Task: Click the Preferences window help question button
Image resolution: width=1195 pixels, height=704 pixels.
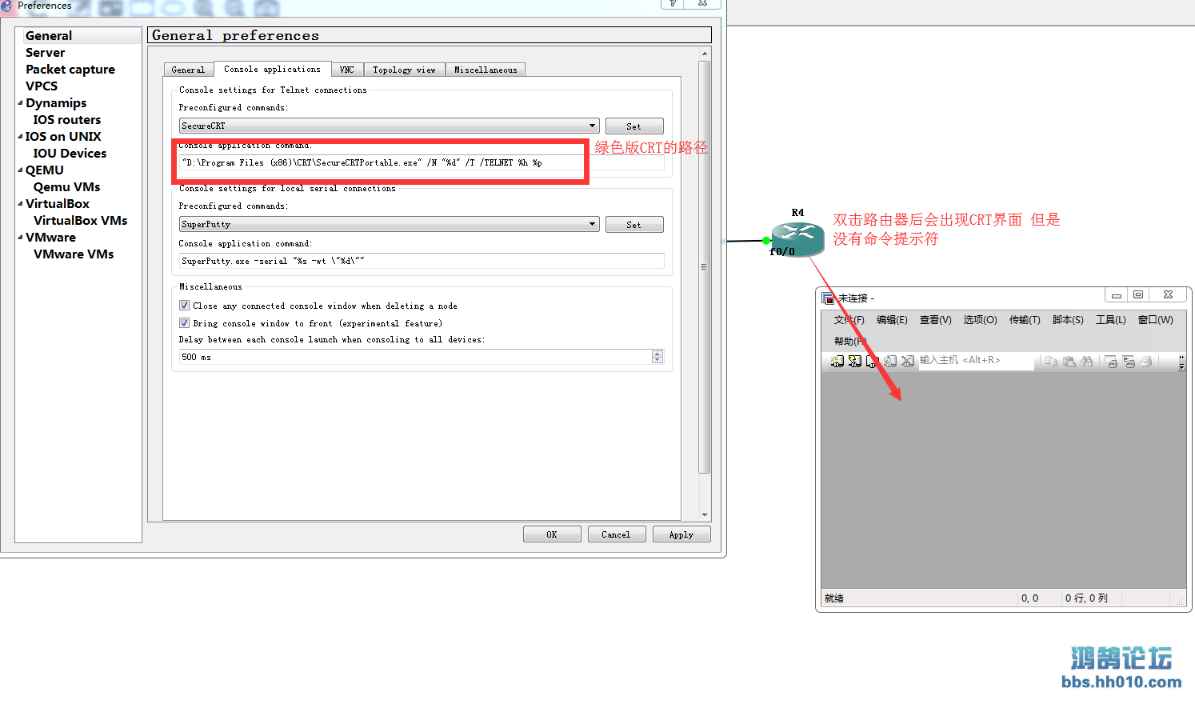Action: (673, 3)
